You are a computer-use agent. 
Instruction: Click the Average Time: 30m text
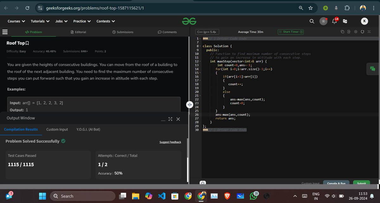[x=250, y=32]
